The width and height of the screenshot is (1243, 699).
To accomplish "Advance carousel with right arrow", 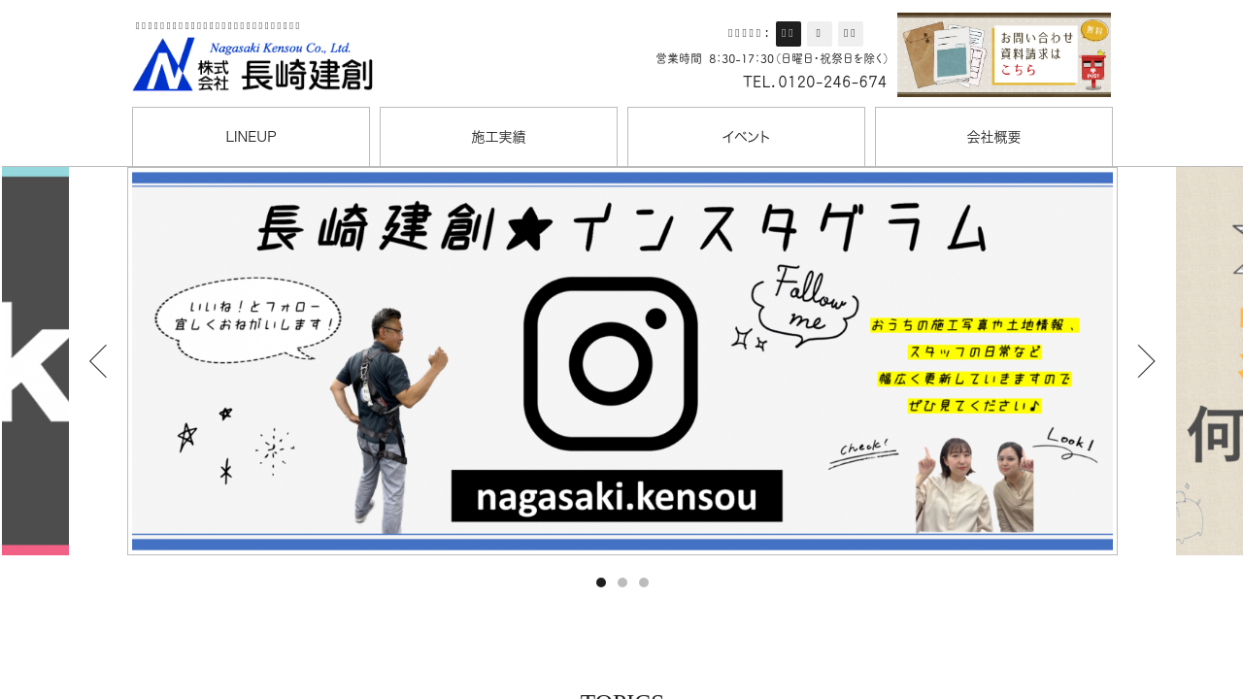I will pyautogui.click(x=1146, y=361).
